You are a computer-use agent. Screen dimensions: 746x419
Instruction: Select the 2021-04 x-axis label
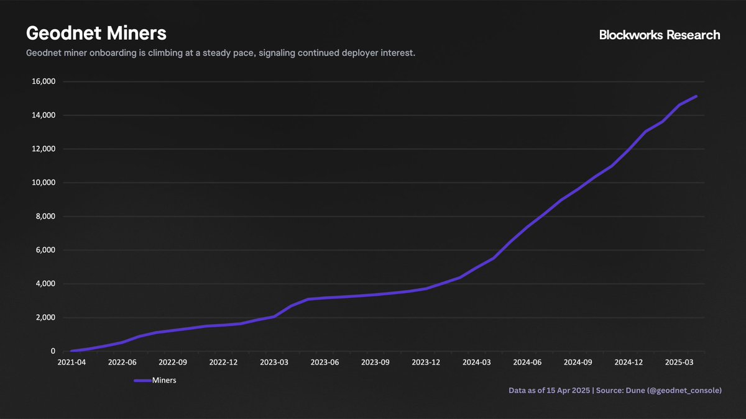tap(73, 362)
